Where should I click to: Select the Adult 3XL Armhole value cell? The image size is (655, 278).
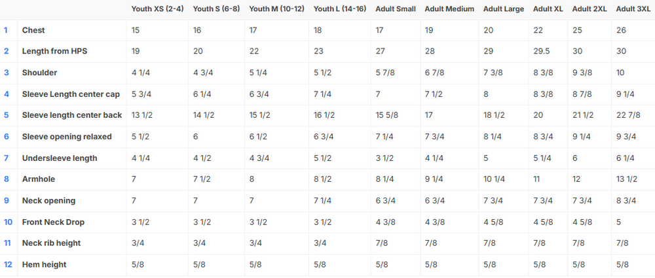tap(626, 179)
